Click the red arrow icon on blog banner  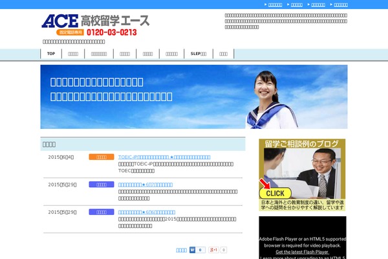tap(264, 184)
